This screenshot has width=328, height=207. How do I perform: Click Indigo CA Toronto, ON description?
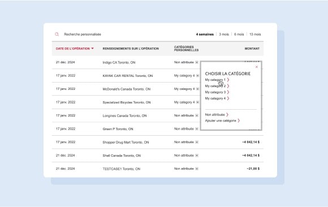pos(119,62)
